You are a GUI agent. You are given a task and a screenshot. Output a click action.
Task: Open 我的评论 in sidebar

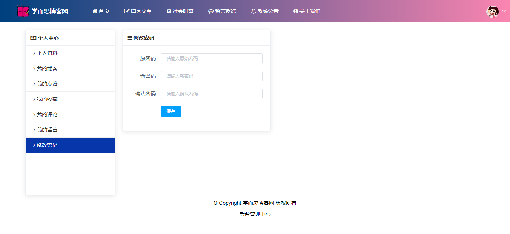click(x=47, y=114)
